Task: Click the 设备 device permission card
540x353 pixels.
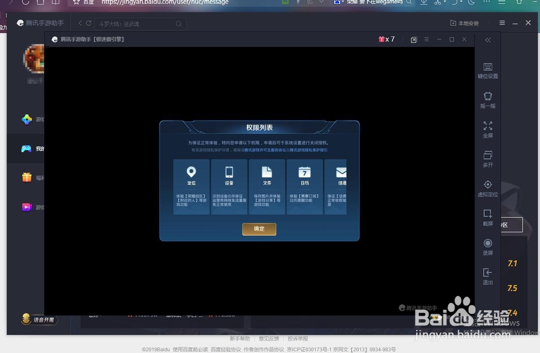Action: [229, 187]
